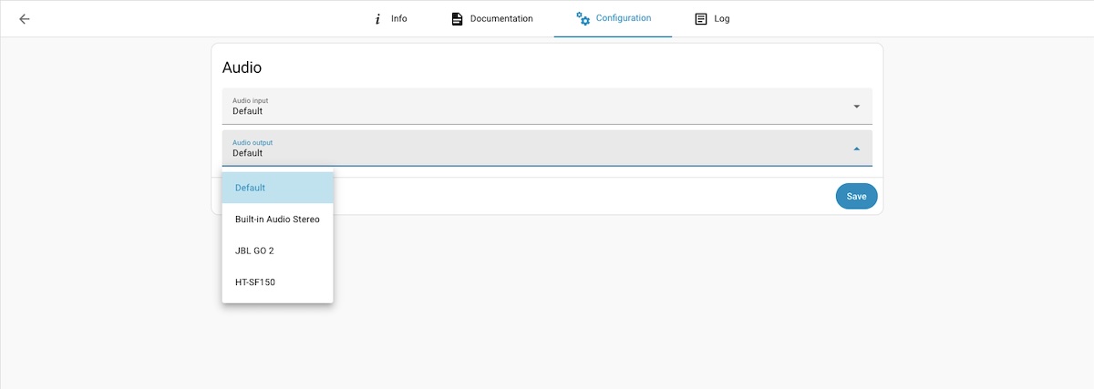Screen dimensions: 1094x389
Task: Open the Documentation tab
Action: (x=501, y=18)
